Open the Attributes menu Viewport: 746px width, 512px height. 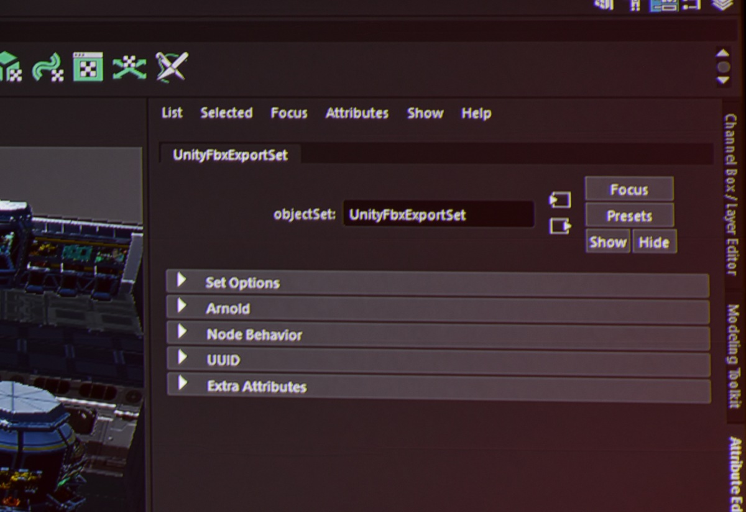click(x=357, y=113)
